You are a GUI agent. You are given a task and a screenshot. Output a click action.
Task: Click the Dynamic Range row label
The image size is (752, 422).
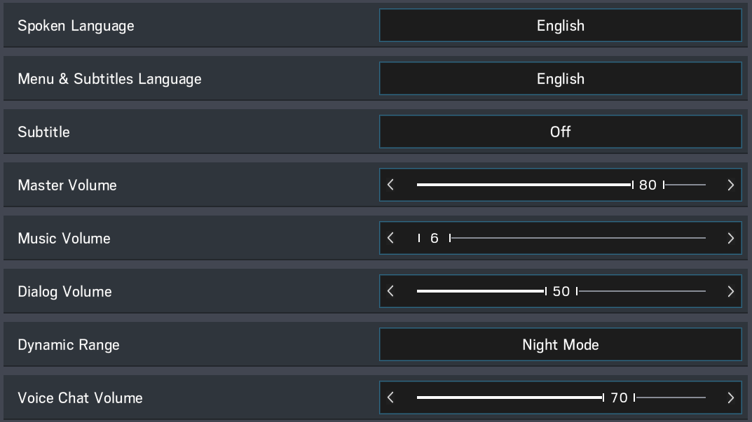(69, 345)
